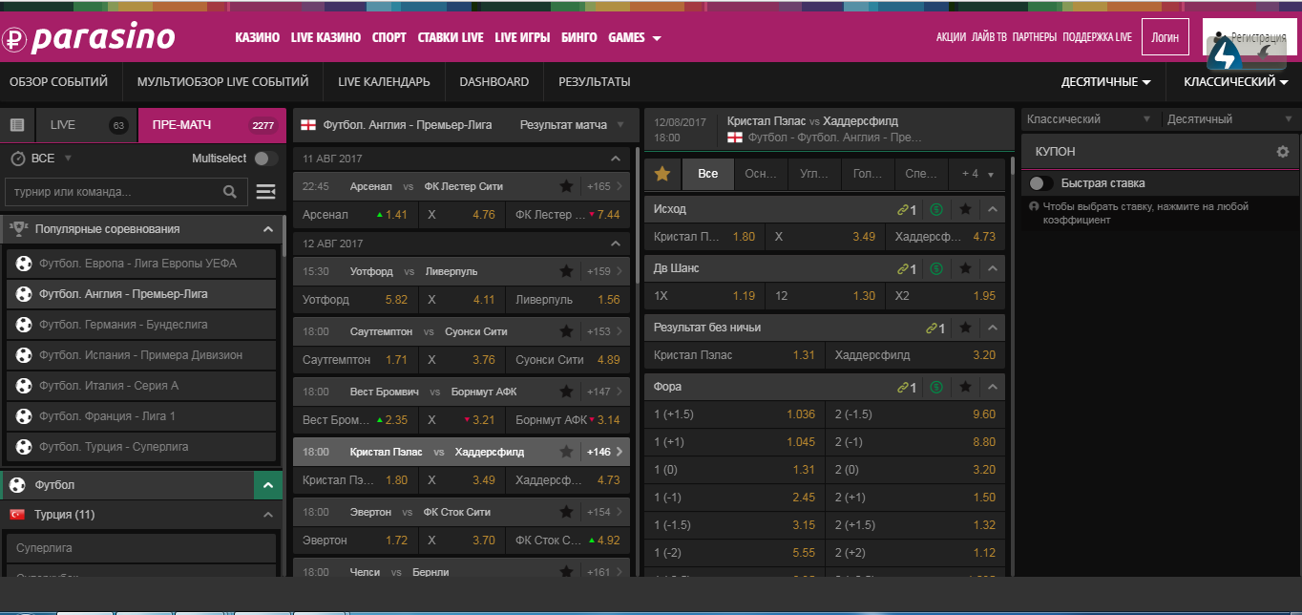Open the LIVE КАЛЕНДАРЬ tab

click(384, 82)
